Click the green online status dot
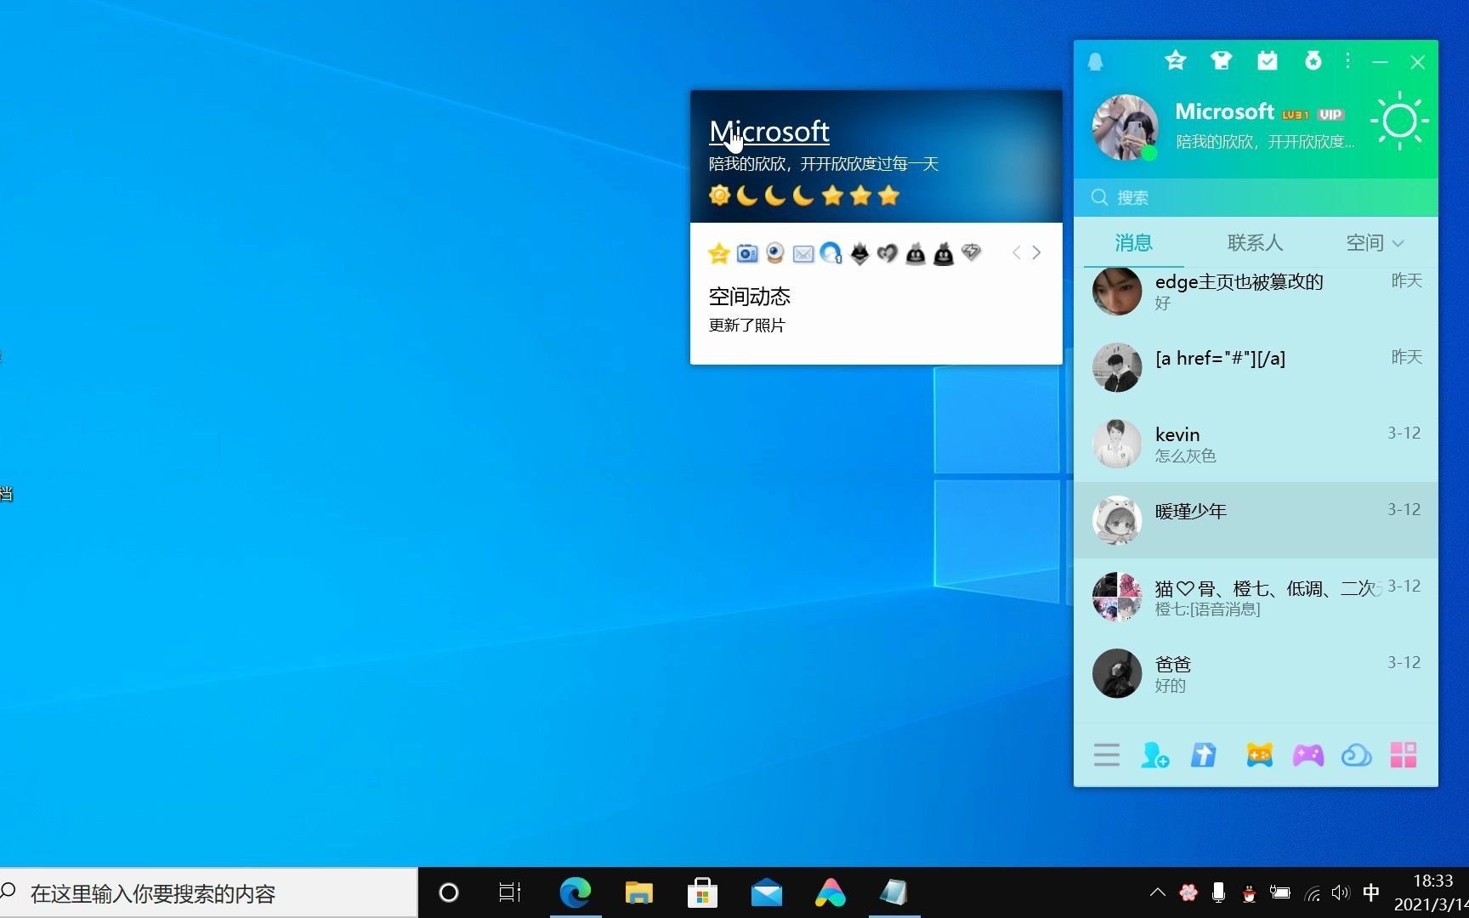This screenshot has width=1469, height=918. click(1149, 153)
